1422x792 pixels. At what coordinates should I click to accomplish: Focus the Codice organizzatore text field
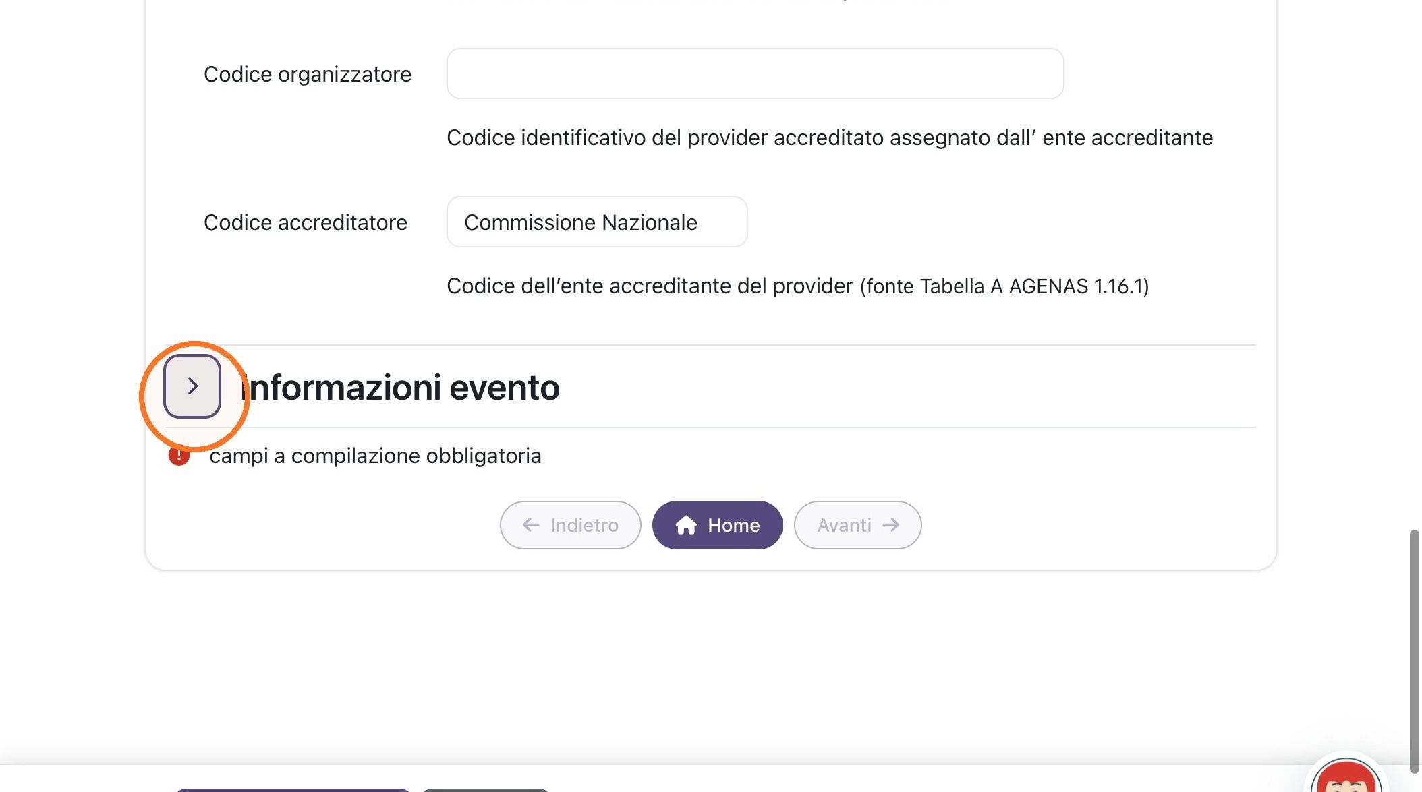coord(755,73)
